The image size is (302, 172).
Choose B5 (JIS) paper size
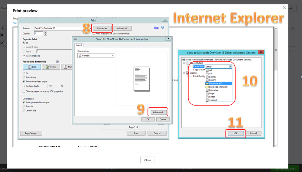(x=219, y=80)
